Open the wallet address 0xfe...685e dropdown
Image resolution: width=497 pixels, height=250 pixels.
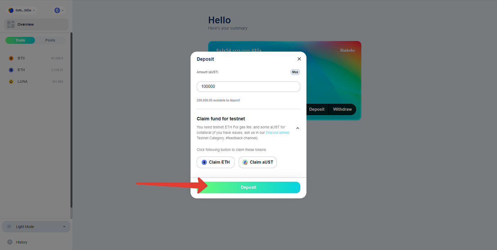pyautogui.click(x=22, y=10)
